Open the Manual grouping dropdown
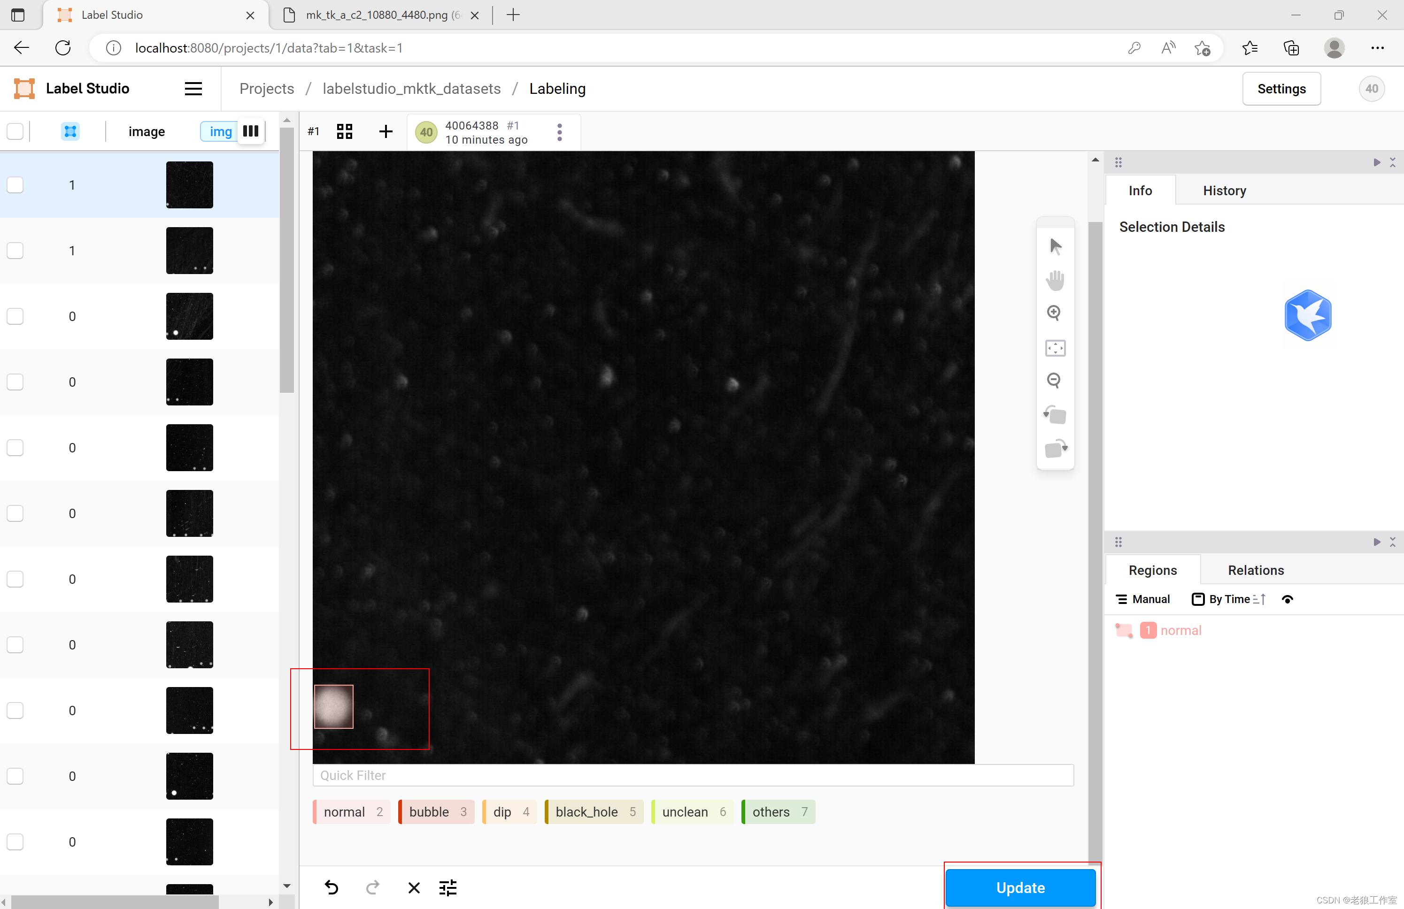This screenshot has width=1404, height=909. (1142, 600)
